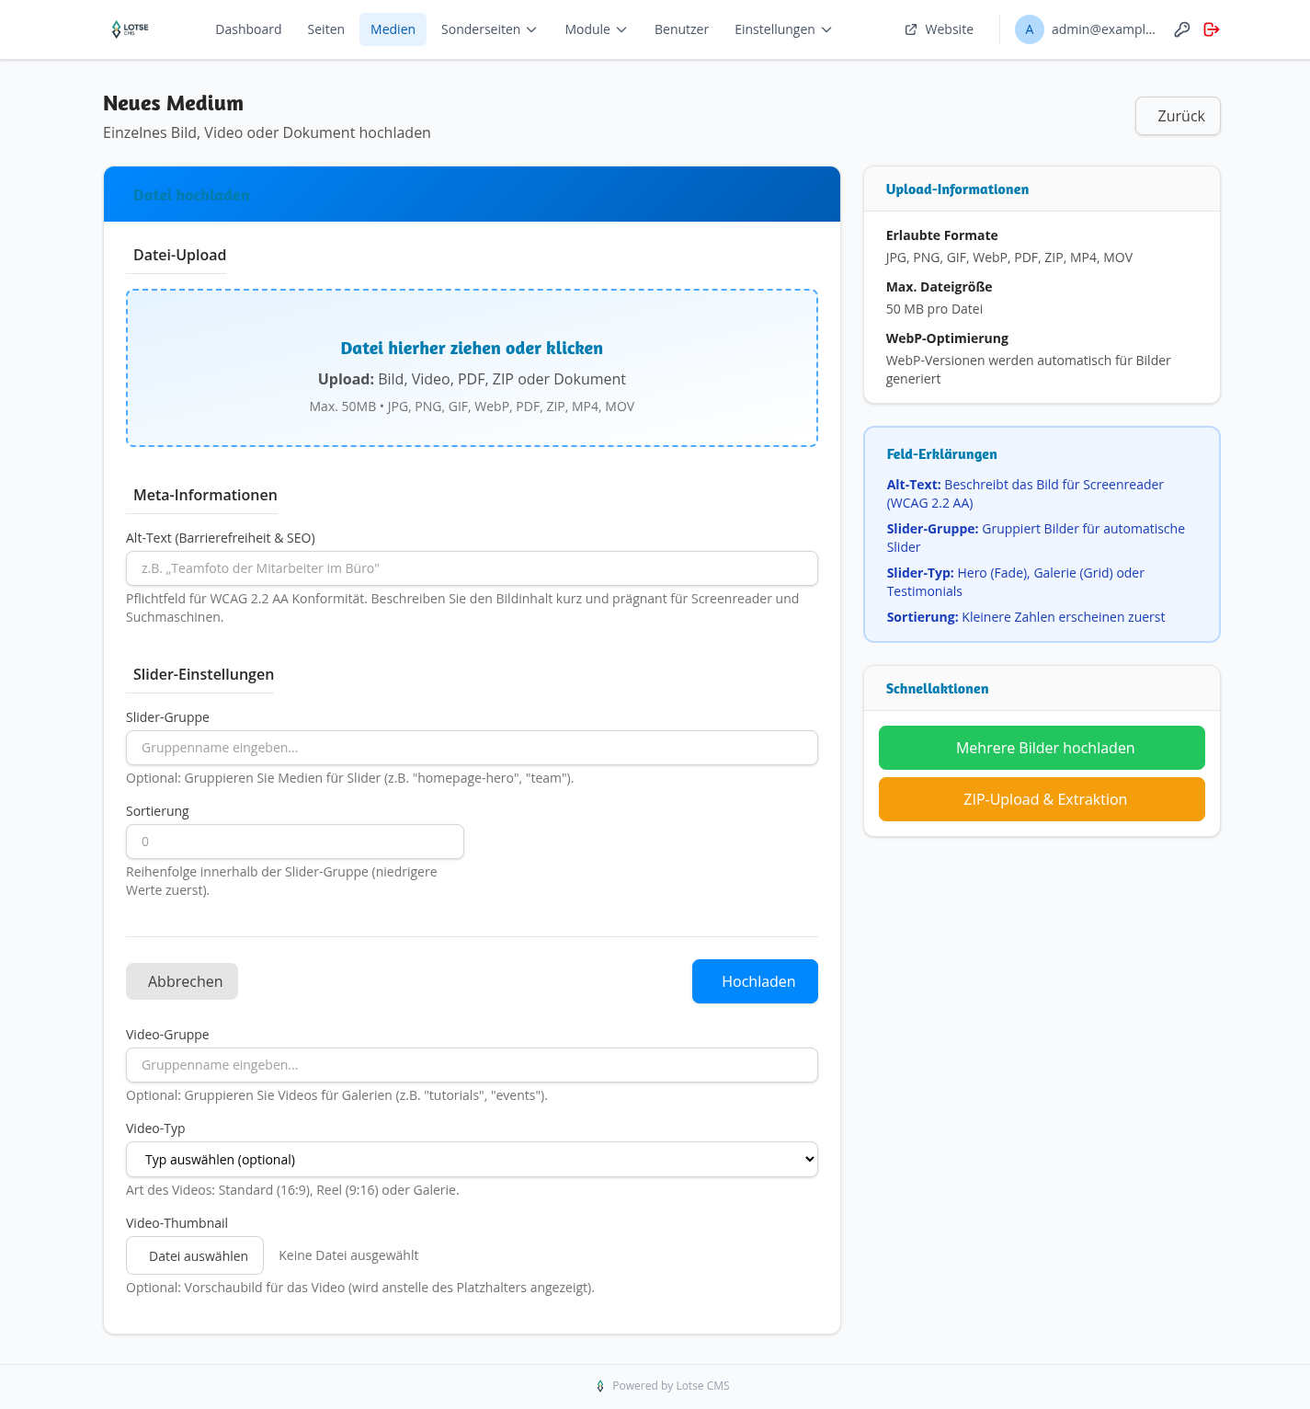Click the 'Sortierung: Kleinere Zahlen erscheinen zuerst' line

click(1025, 617)
